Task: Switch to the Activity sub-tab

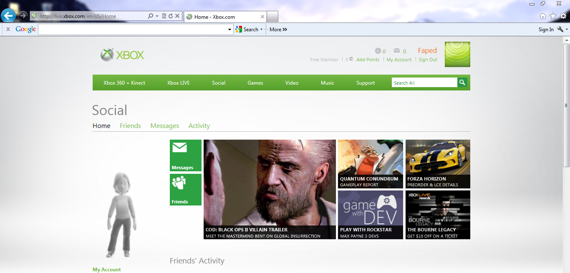Action: coord(199,125)
